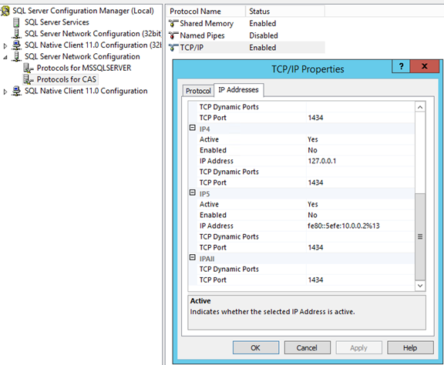Screen dimensions: 444x365
Task: Collapse the SQL Server Network Configuration node
Action: pyautogui.click(x=5, y=57)
